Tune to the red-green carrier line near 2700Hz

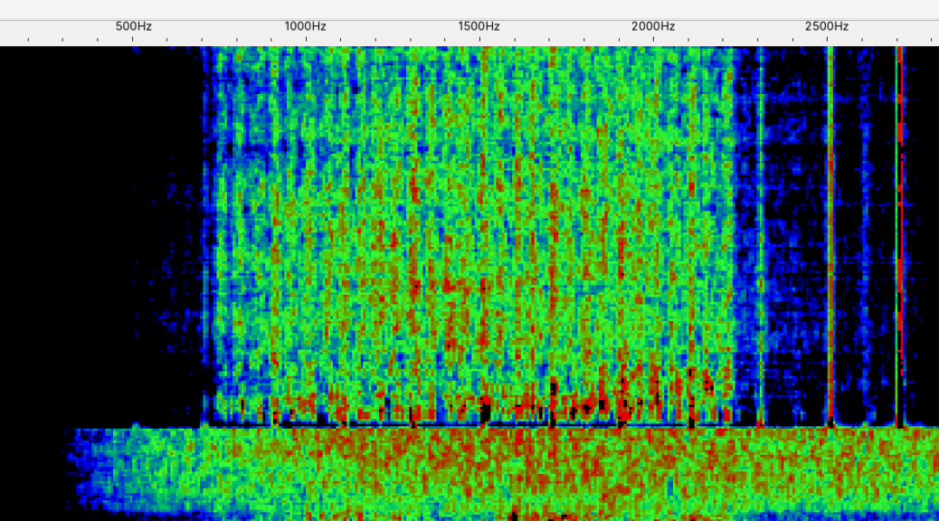click(898, 226)
